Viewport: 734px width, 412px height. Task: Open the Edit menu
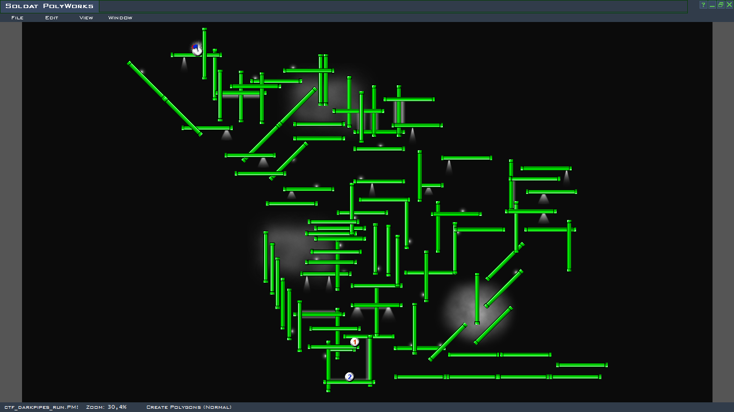(x=52, y=18)
